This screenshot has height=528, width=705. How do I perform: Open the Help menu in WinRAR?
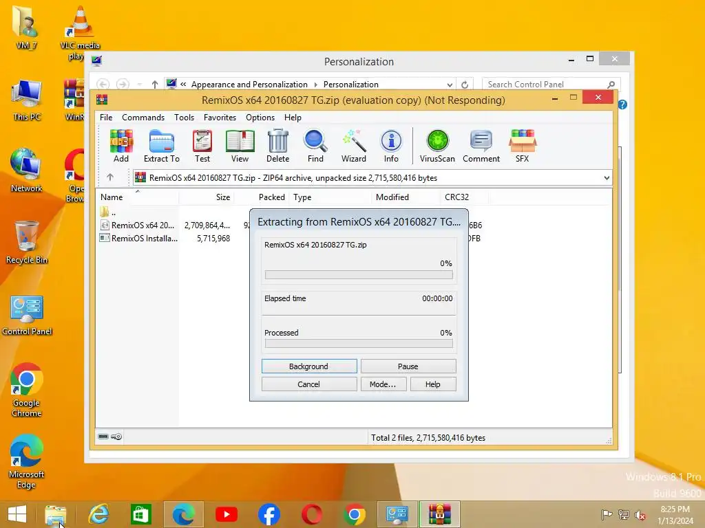(x=293, y=117)
